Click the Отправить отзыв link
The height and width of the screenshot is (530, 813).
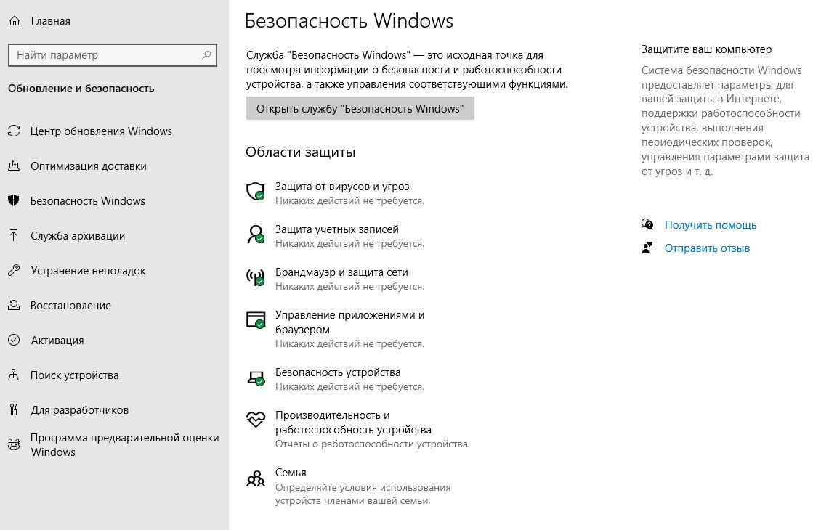pyautogui.click(x=707, y=248)
